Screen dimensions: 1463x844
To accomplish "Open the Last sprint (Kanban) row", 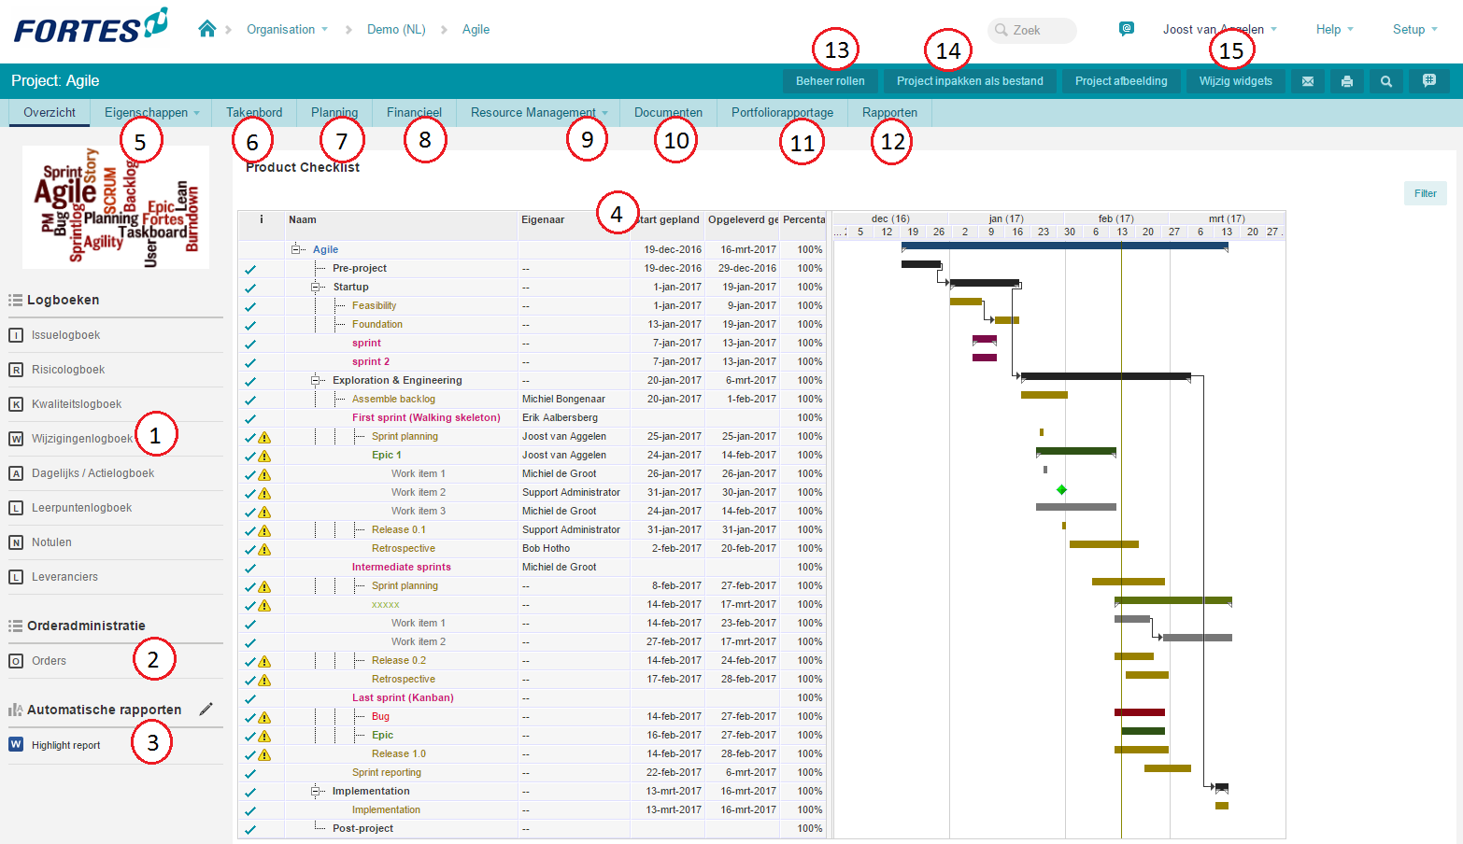I will pos(403,697).
